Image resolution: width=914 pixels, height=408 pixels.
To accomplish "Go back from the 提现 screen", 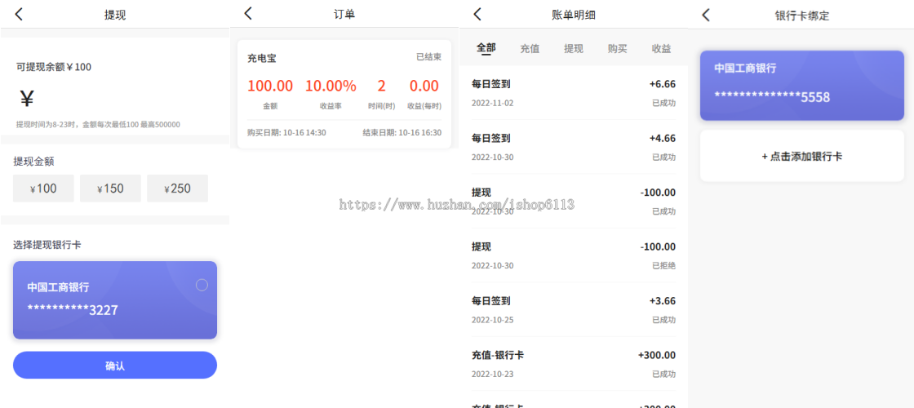I will 19,15.
